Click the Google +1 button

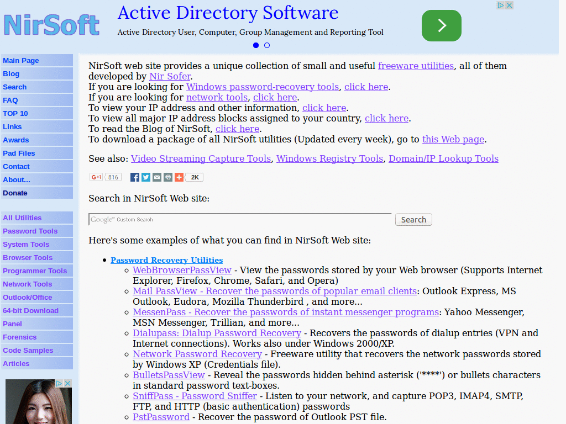pyautogui.click(x=96, y=177)
